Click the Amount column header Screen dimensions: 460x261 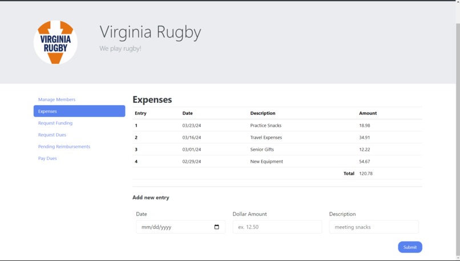(x=368, y=113)
